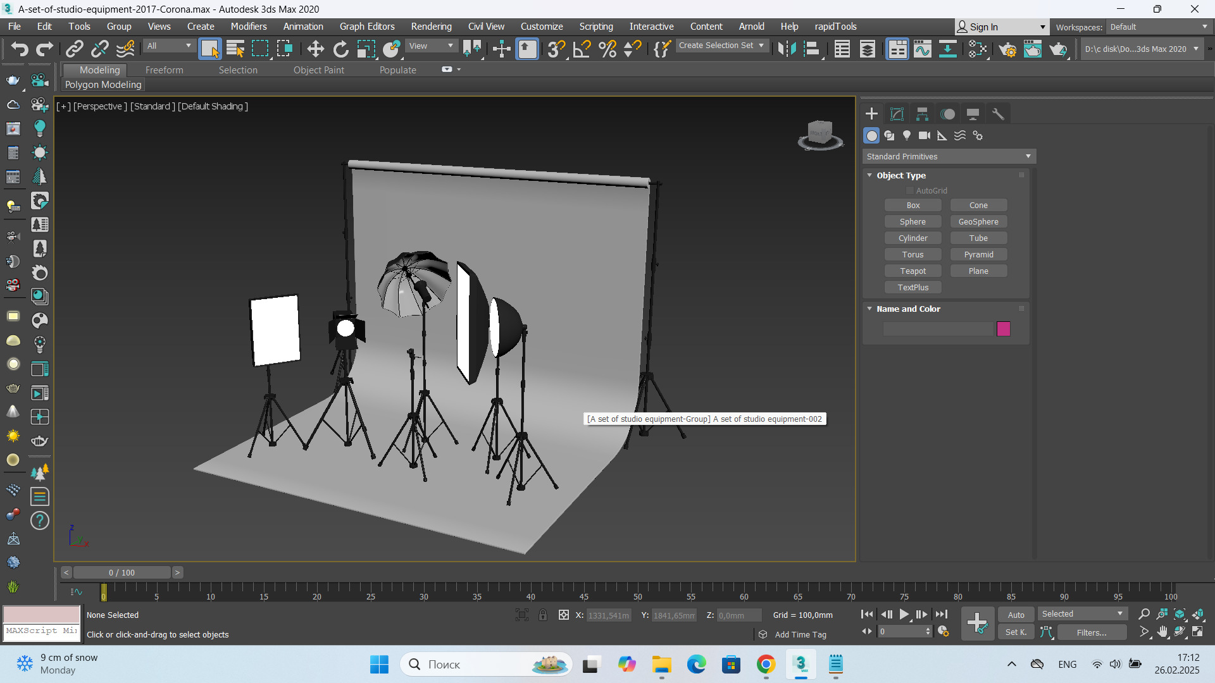Open the Mirror tool

point(787,49)
